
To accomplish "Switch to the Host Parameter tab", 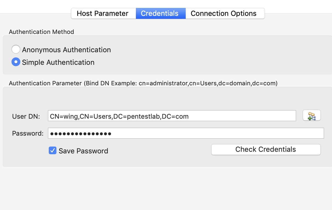I will 103,13.
